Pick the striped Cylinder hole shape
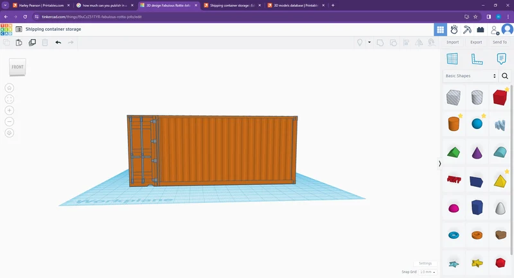Image resolution: width=514 pixels, height=278 pixels. tap(477, 97)
